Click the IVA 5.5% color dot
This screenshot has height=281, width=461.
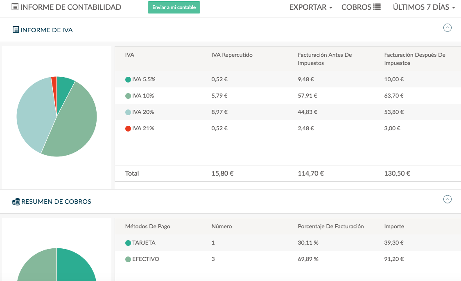(128, 80)
